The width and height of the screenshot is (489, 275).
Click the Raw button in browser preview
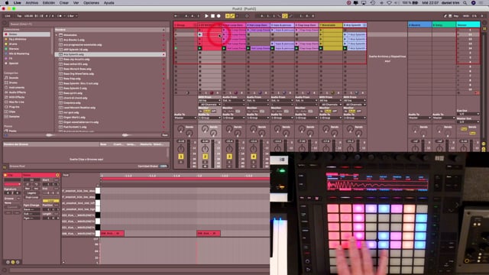[165, 135]
